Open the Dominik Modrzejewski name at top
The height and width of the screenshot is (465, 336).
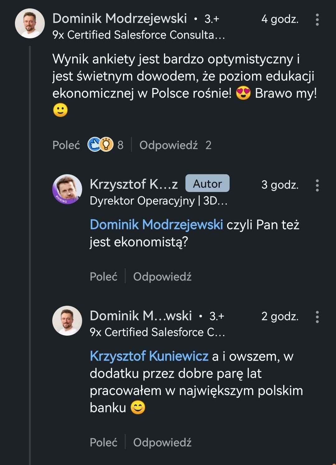coord(119,18)
